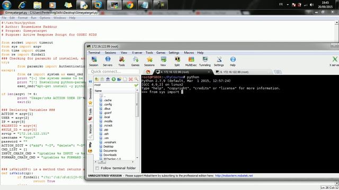Open the Macros menu in MobaXterm
The height and width of the screenshot is (190, 339).
(189, 53)
